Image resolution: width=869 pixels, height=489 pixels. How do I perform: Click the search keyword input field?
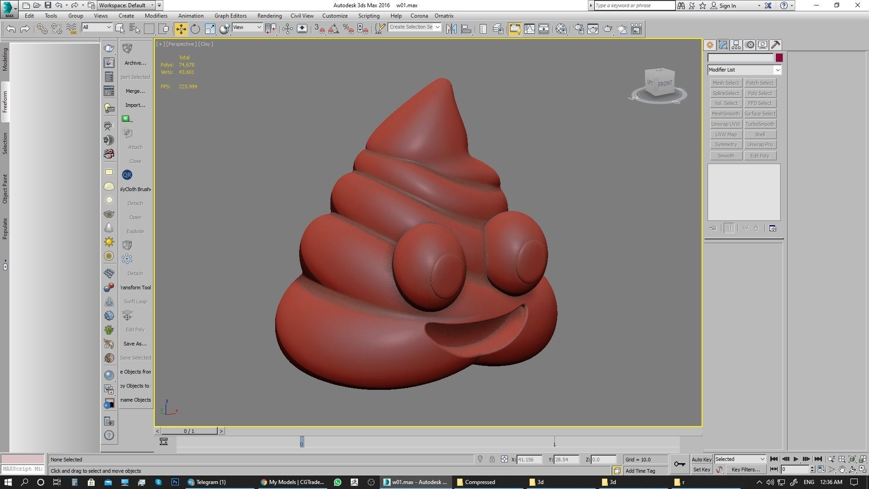635,5
